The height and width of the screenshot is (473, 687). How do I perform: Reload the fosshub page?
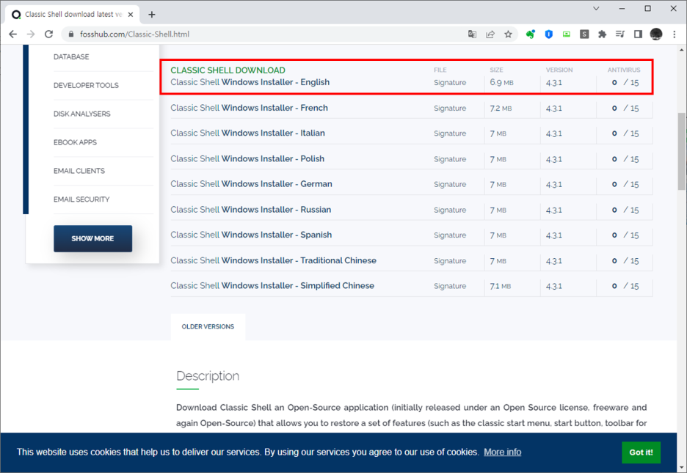point(48,34)
